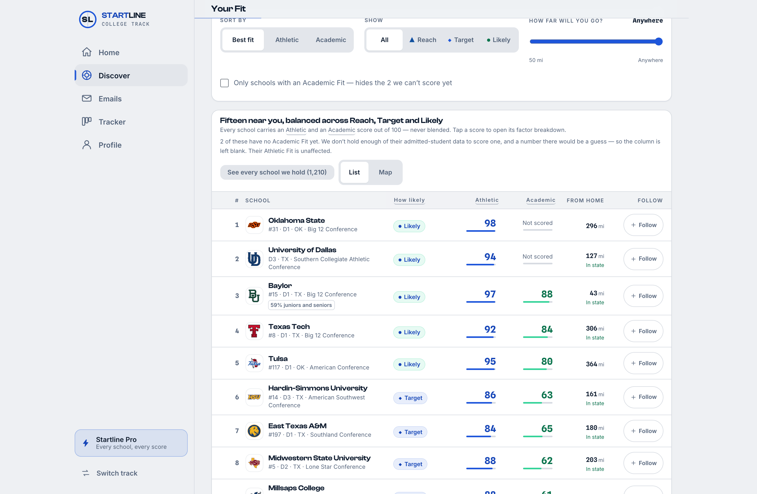Check Only schools with an Academic Fit
Viewport: 757px width, 494px height.
tap(224, 83)
